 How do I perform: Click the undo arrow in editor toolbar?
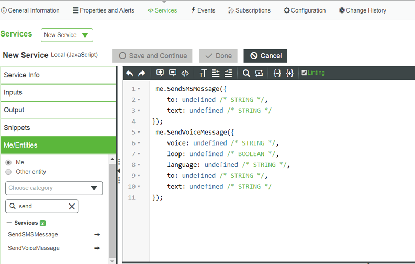coord(129,73)
